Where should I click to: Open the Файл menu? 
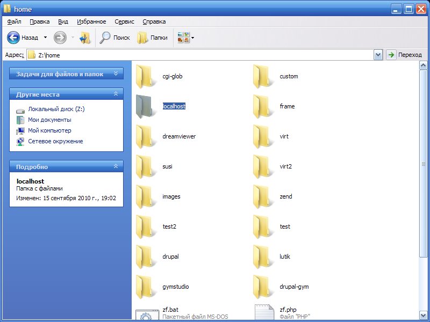15,21
